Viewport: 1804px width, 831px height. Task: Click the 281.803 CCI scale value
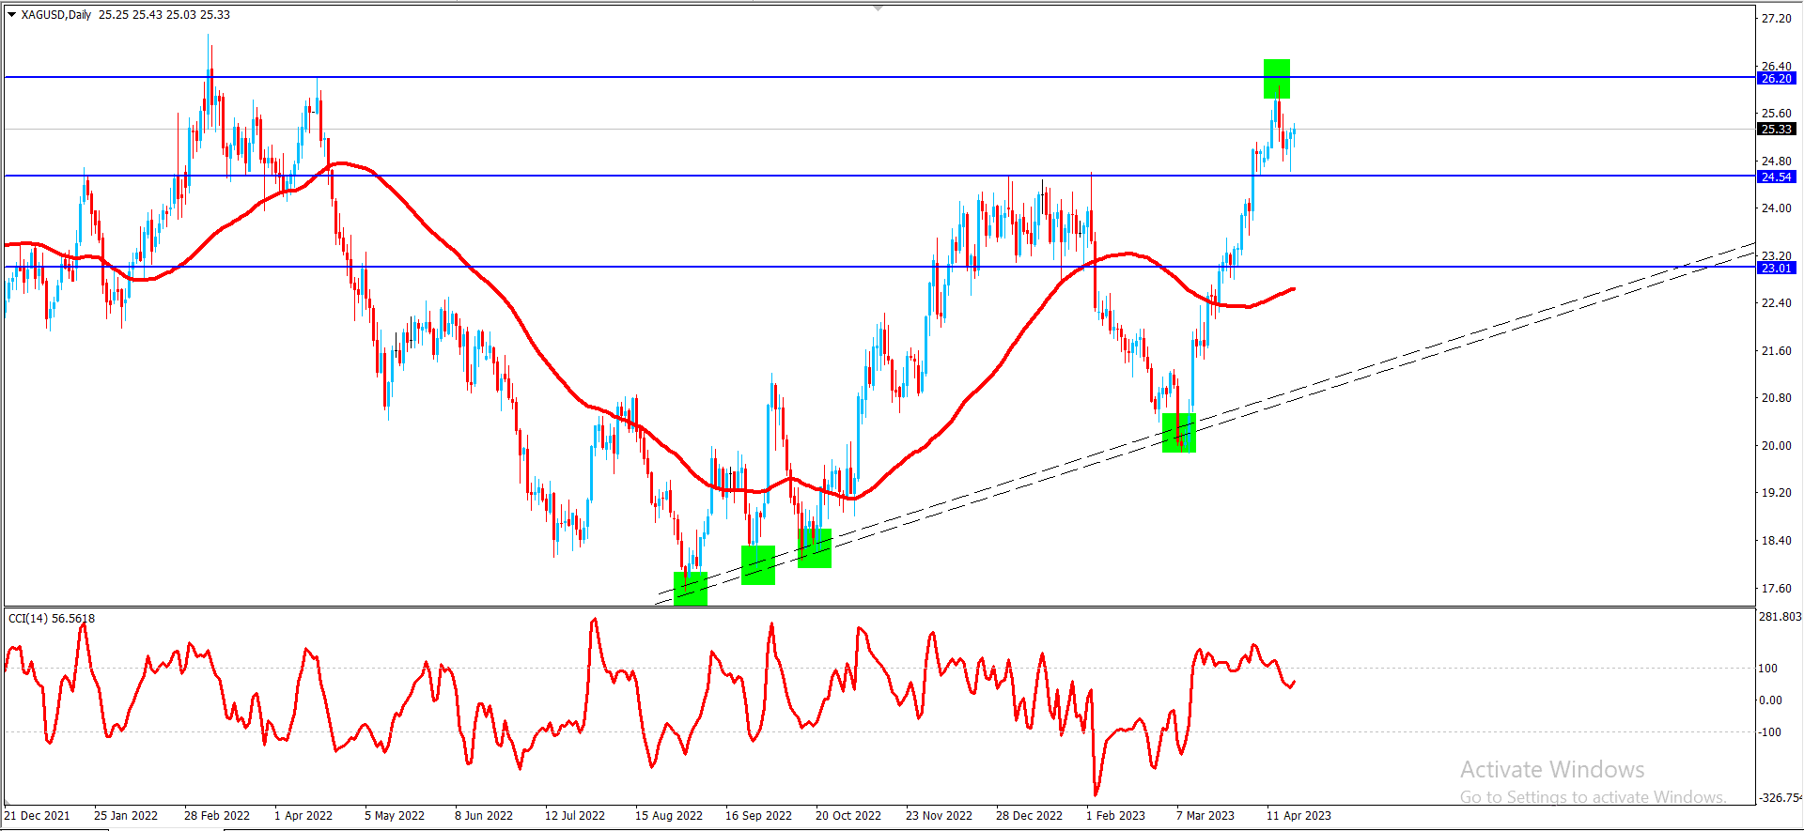(1781, 617)
